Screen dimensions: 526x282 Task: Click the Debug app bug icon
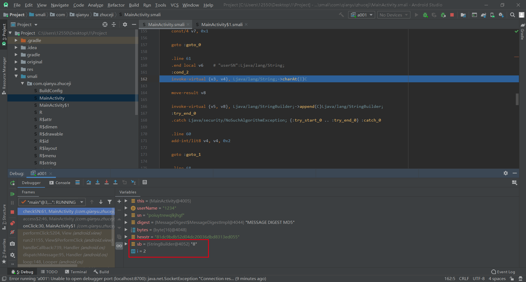(x=425, y=15)
